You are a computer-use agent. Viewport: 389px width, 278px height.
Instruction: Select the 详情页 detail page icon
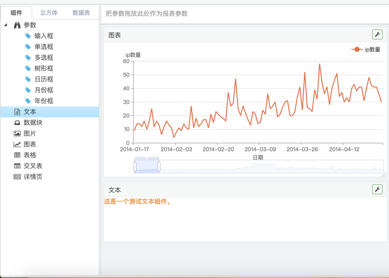pyautogui.click(x=17, y=177)
